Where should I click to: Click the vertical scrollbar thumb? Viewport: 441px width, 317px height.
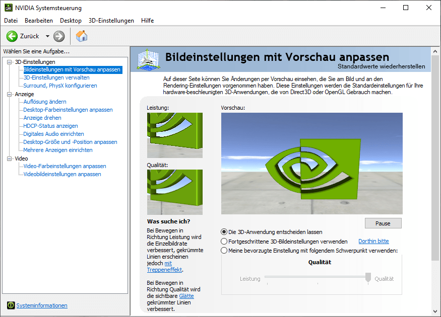pos(435,158)
